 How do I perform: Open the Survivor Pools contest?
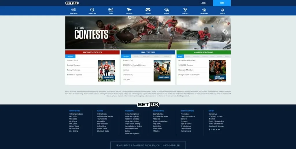73,61
